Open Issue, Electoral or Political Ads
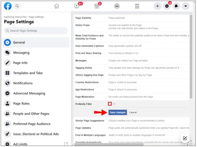Screen dimensions: 197x147 click(x=36, y=134)
